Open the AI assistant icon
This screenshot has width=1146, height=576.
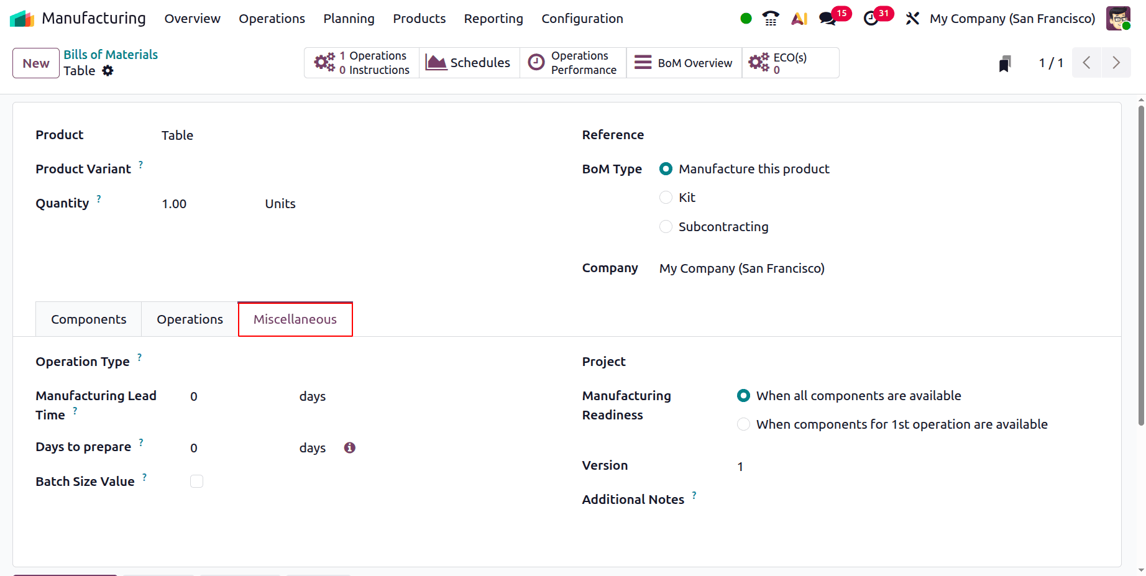(799, 19)
